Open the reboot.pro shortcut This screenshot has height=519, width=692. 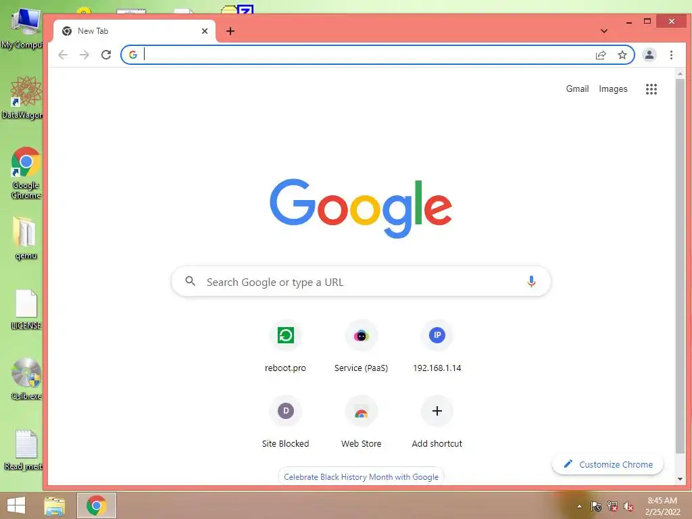286,347
